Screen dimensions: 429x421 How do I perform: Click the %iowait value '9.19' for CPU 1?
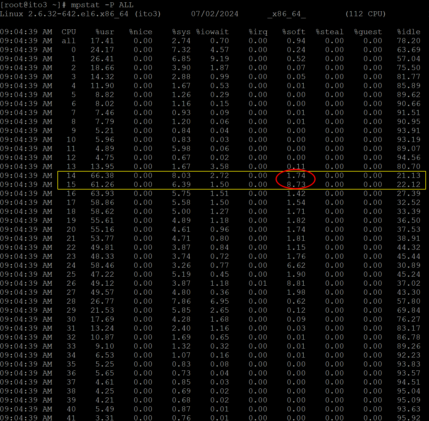pos(220,59)
